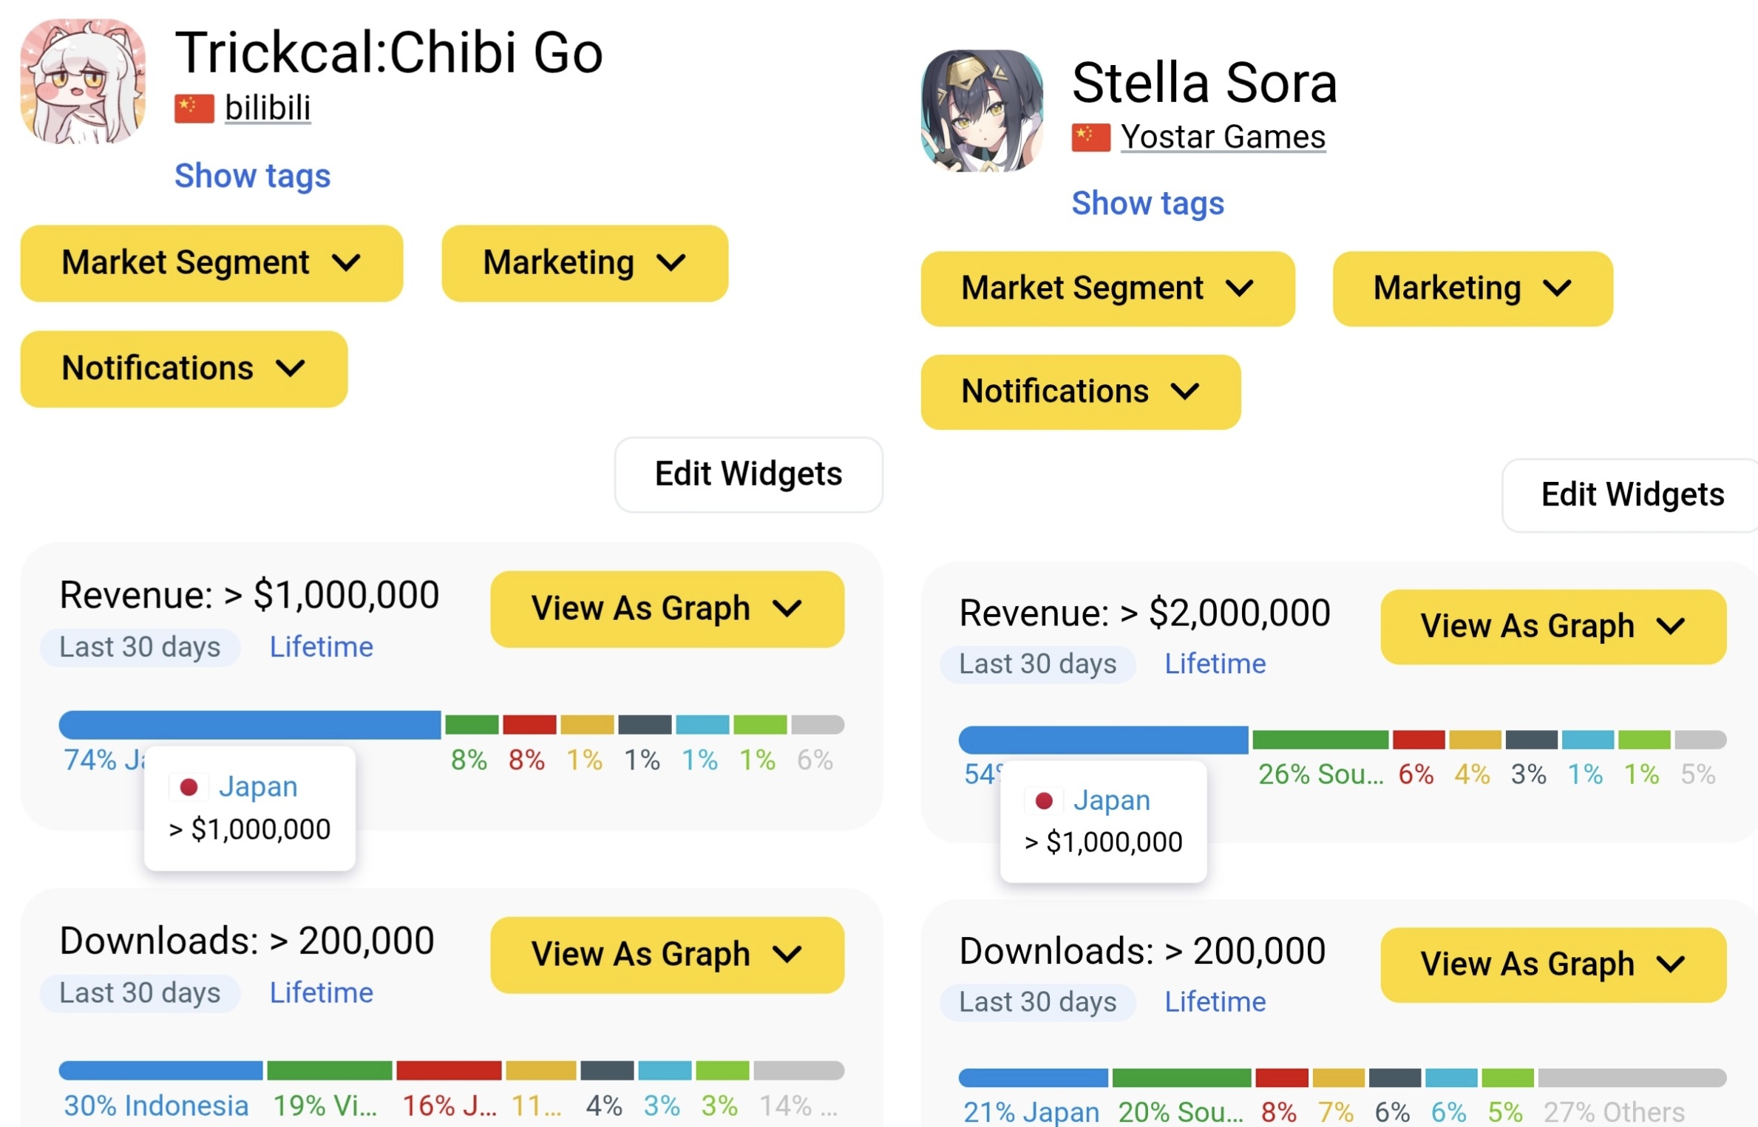The image size is (1758, 1127).
Task: Click China flag icon beside Yostar Games
Action: pyautogui.click(x=1090, y=137)
